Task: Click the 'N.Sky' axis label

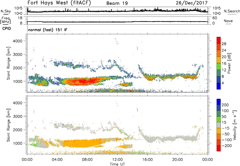Action: point(6,11)
